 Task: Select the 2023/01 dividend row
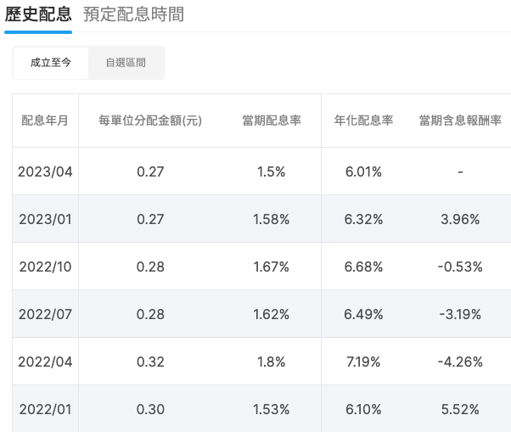261,219
